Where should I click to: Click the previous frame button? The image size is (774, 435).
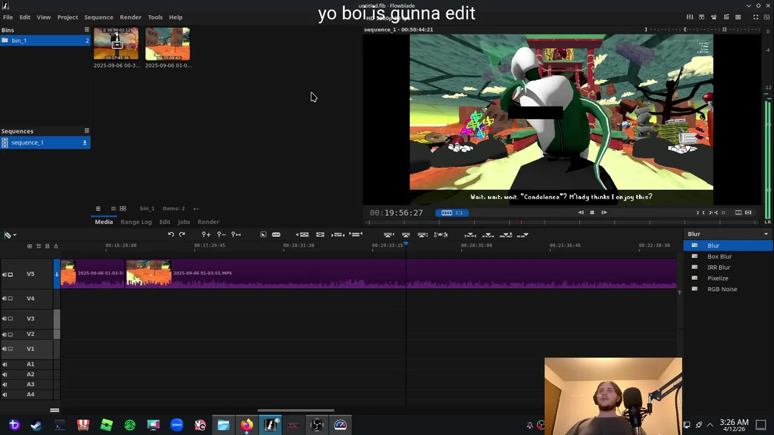click(x=580, y=213)
